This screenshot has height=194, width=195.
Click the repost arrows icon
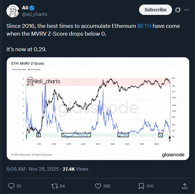pyautogui.click(x=55, y=186)
